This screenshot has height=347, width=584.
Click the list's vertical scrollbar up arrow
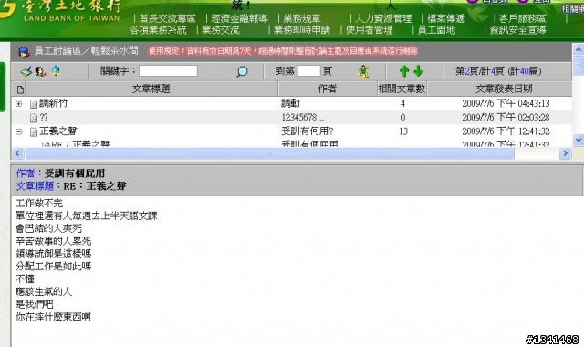[578, 49]
